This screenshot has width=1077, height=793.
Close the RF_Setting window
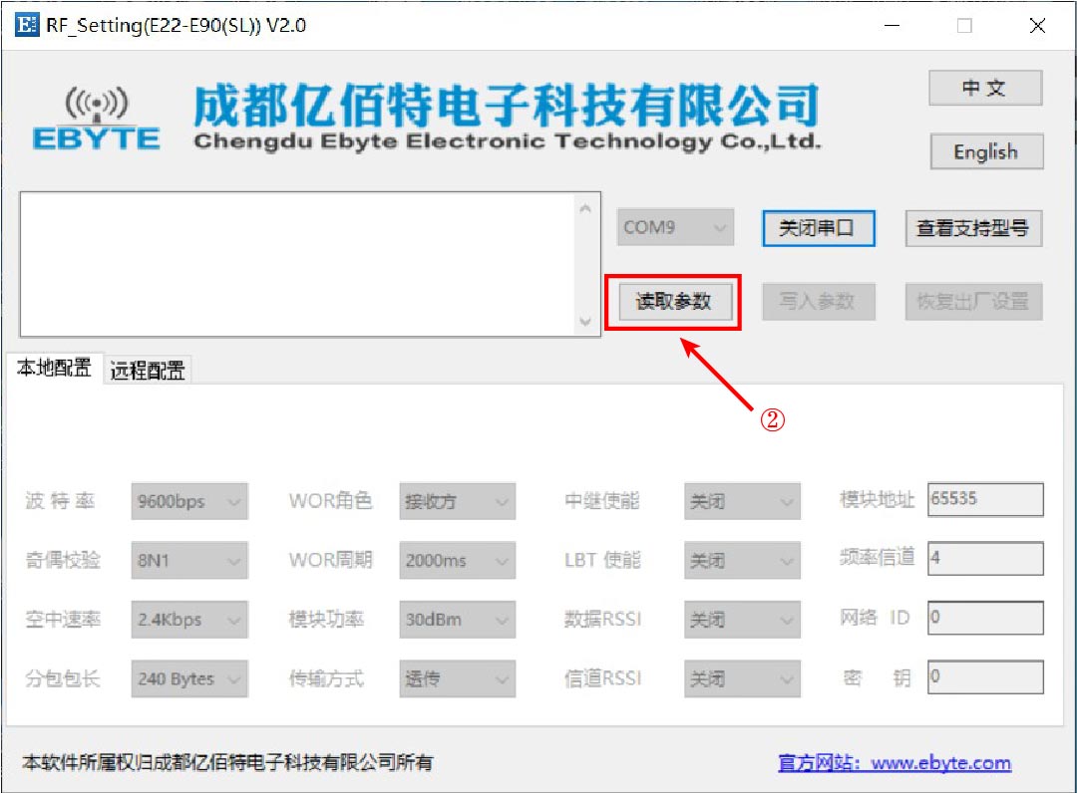pos(1037,25)
